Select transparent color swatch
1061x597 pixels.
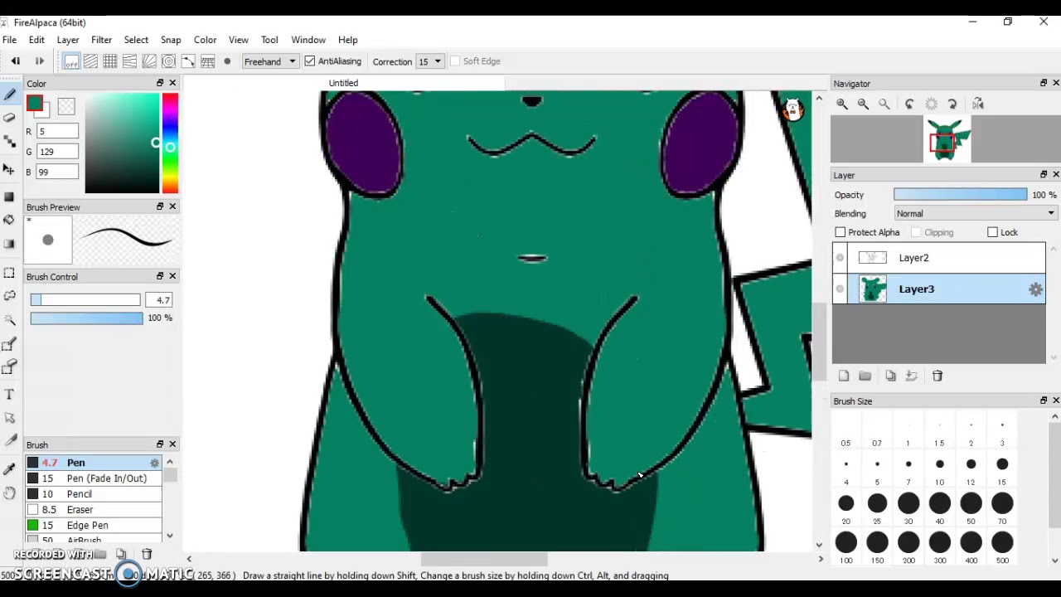click(x=66, y=106)
